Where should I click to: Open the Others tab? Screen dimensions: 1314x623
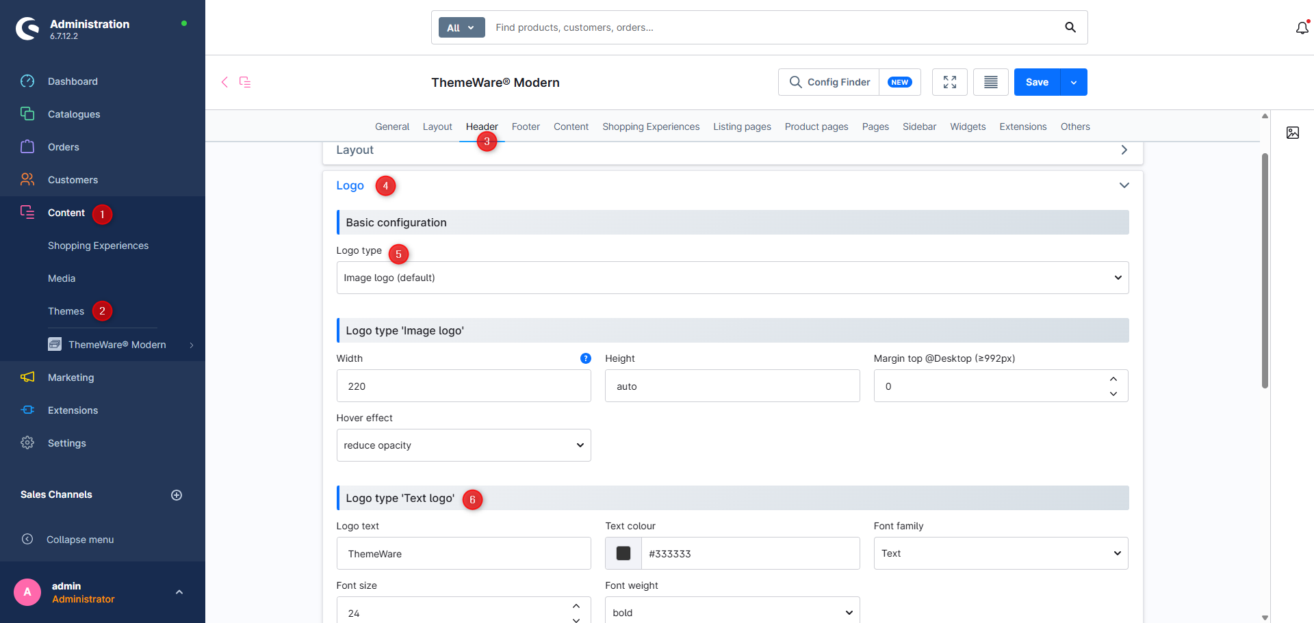[x=1075, y=127]
